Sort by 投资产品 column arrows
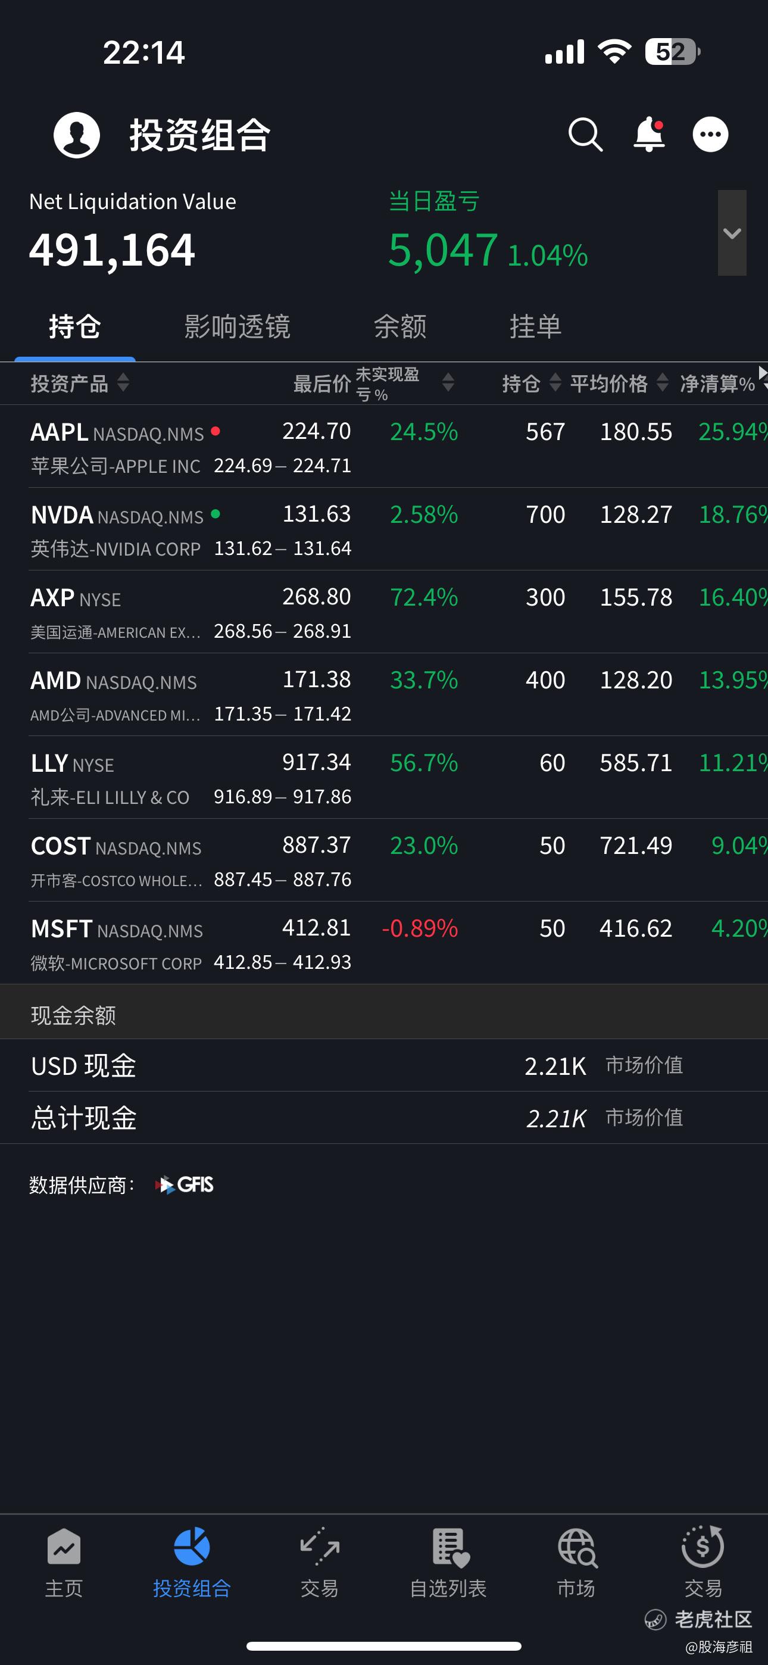The image size is (768, 1665). pos(123,383)
